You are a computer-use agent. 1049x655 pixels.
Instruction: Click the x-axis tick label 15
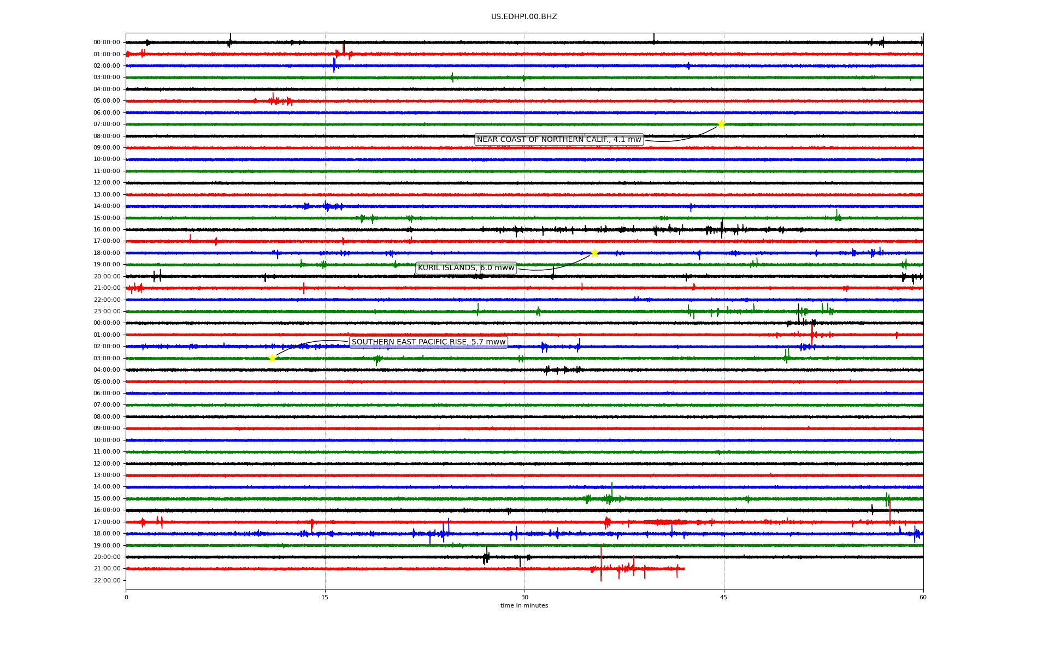coord(325,597)
